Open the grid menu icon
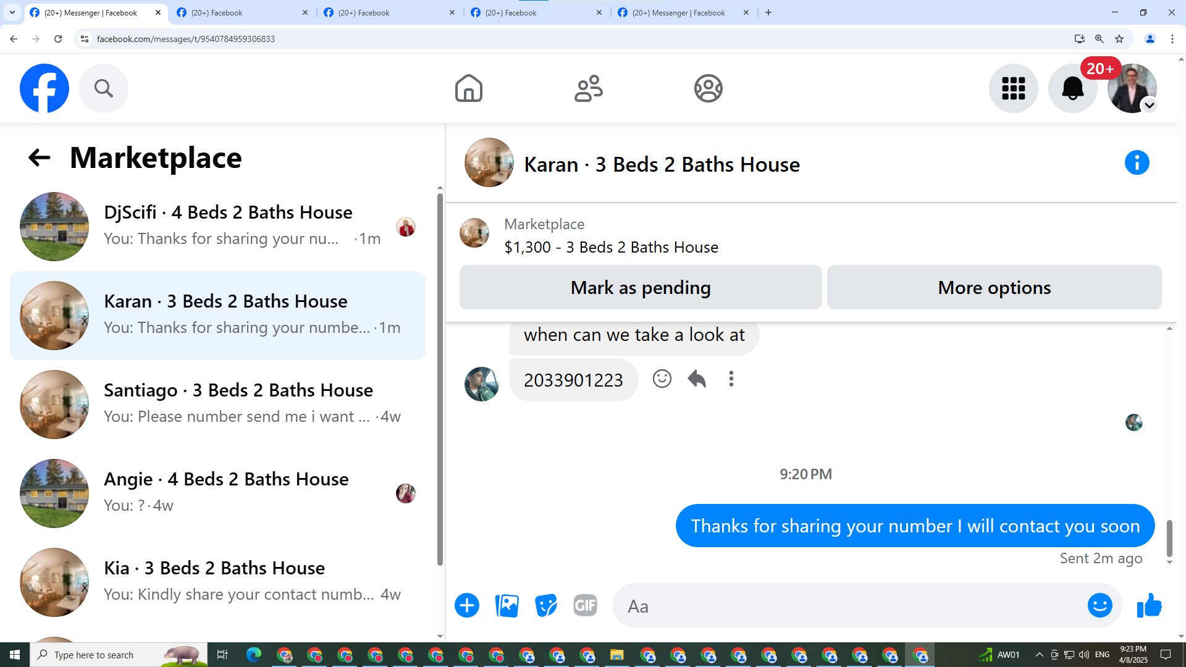Image resolution: width=1186 pixels, height=667 pixels. 1013,88
